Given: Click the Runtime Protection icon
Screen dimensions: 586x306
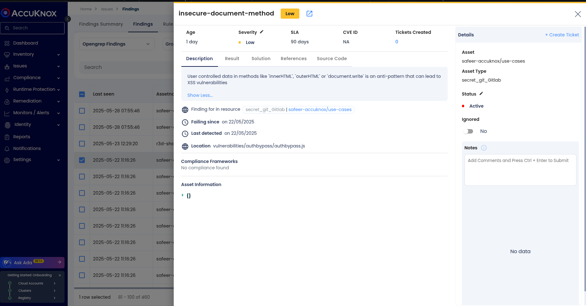Looking at the screenshot, I should [7, 90].
